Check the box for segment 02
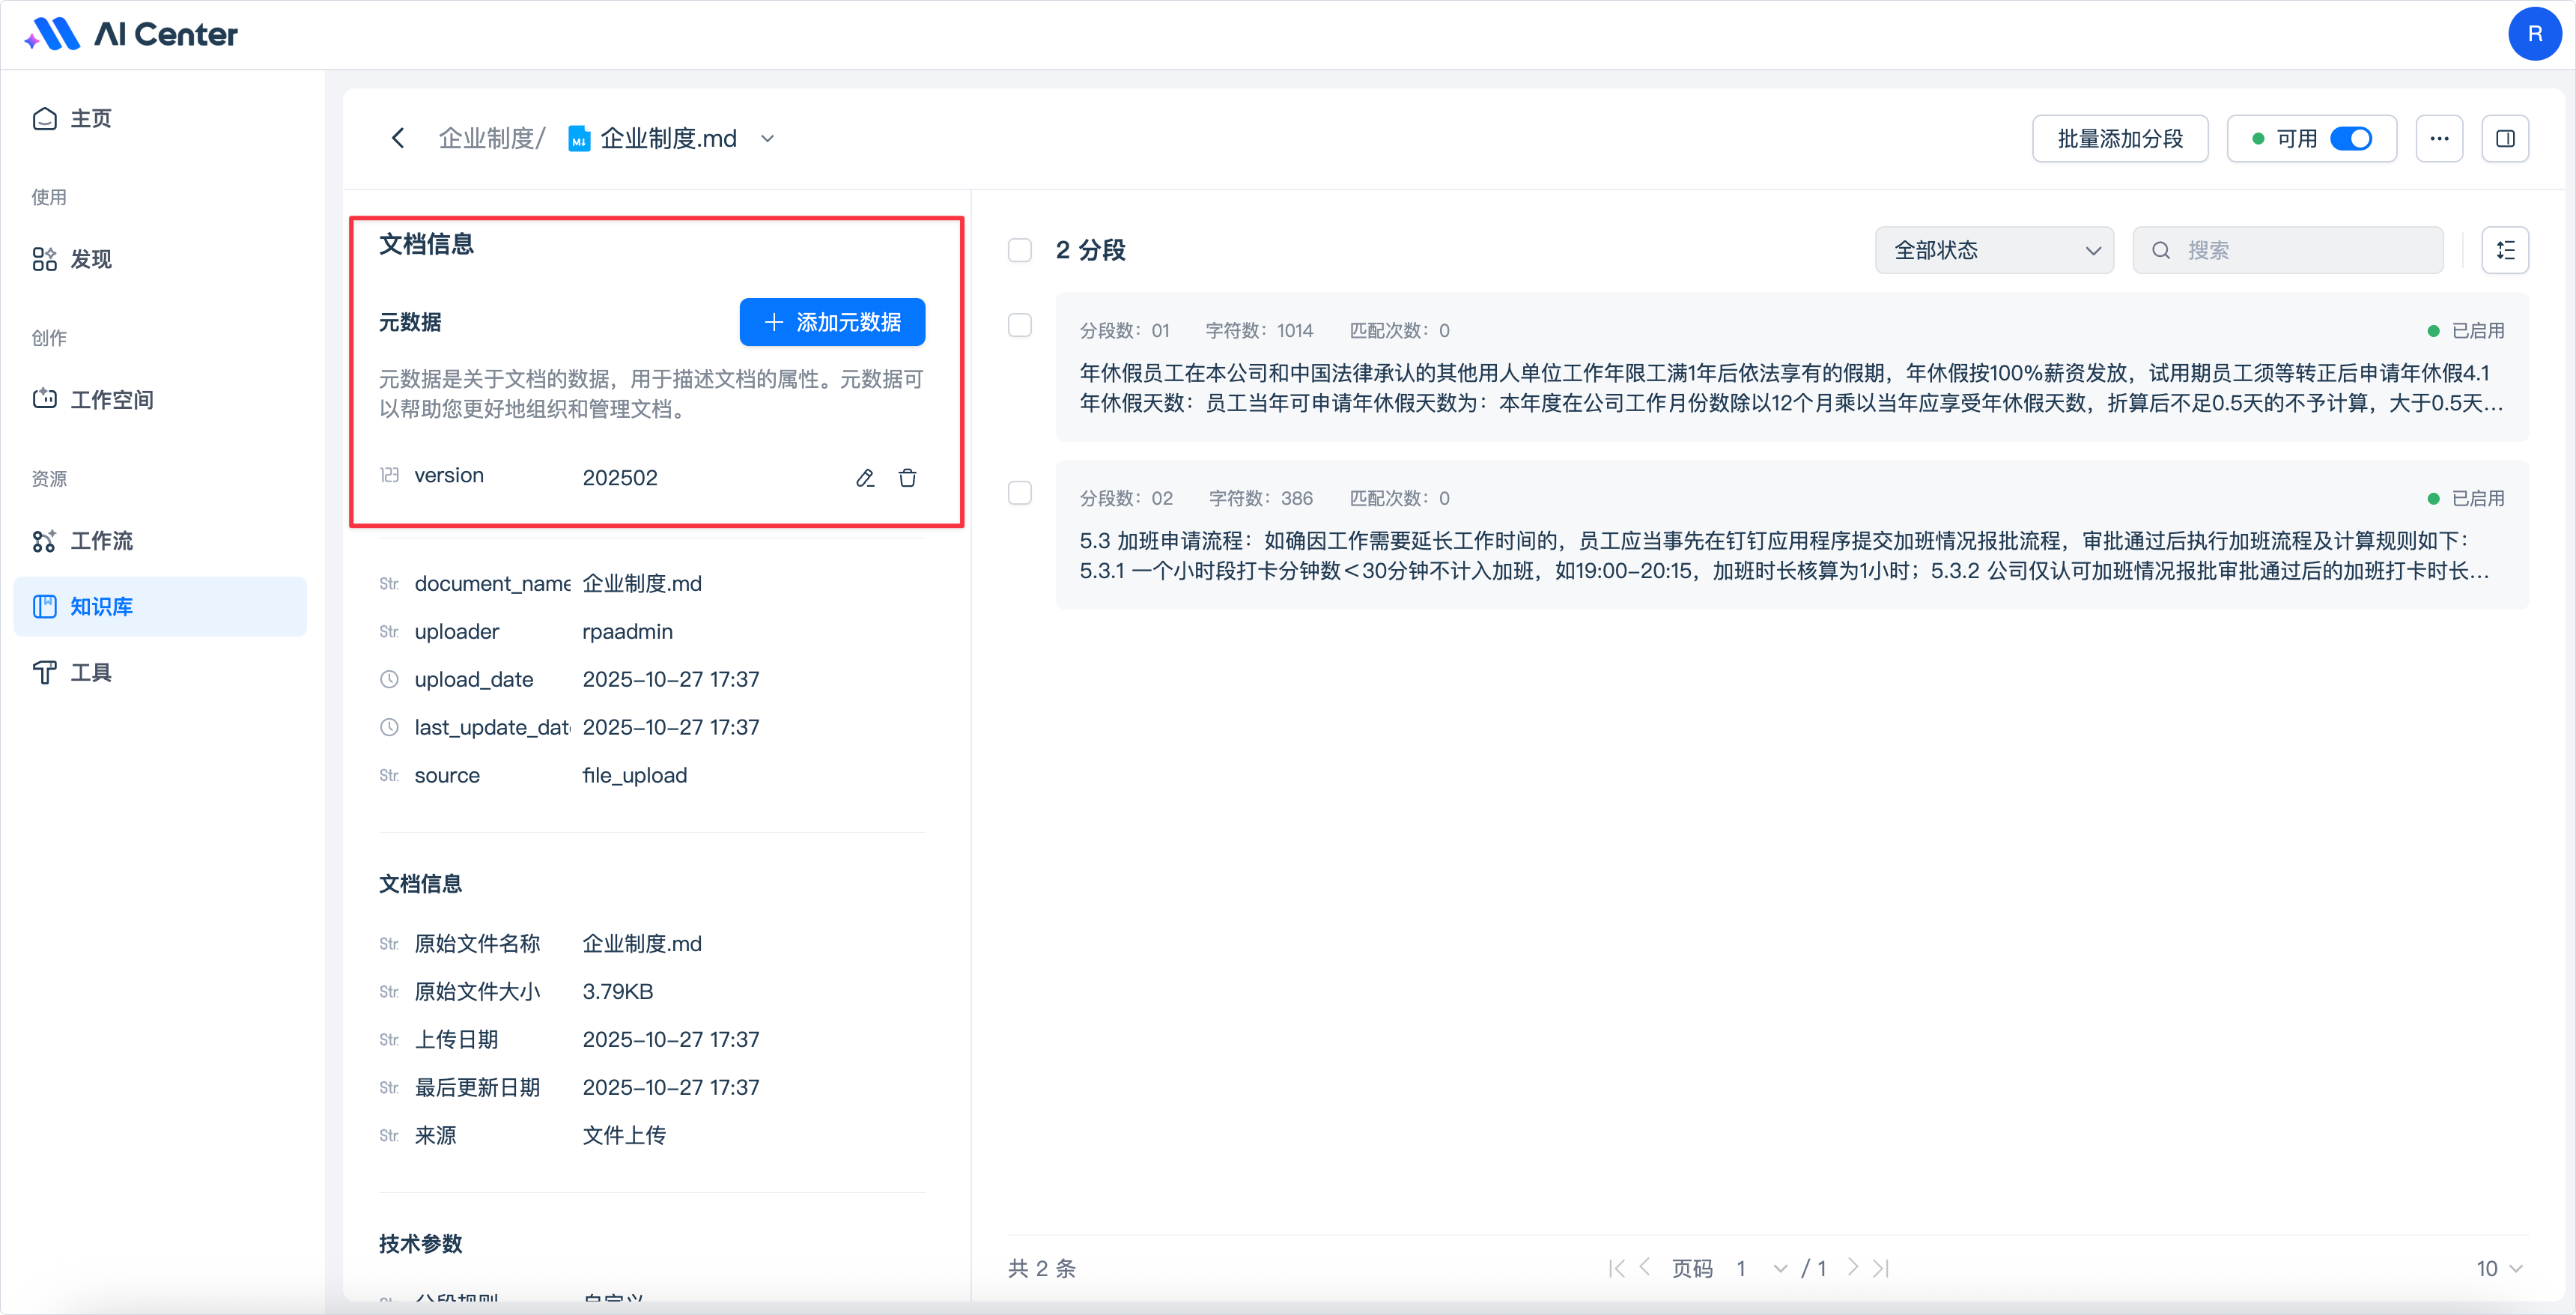Image resolution: width=2576 pixels, height=1315 pixels. click(x=1020, y=493)
